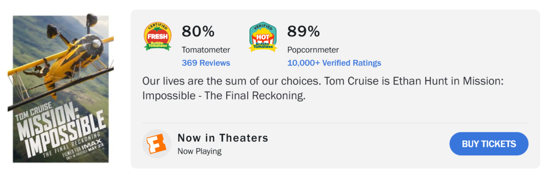Click the Tomatometer label

pos(206,50)
